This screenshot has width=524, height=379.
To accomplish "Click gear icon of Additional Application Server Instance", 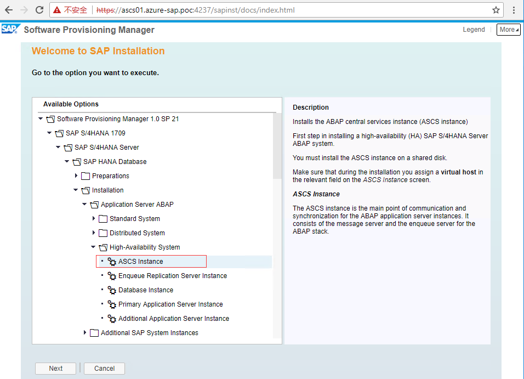I will click(x=112, y=319).
